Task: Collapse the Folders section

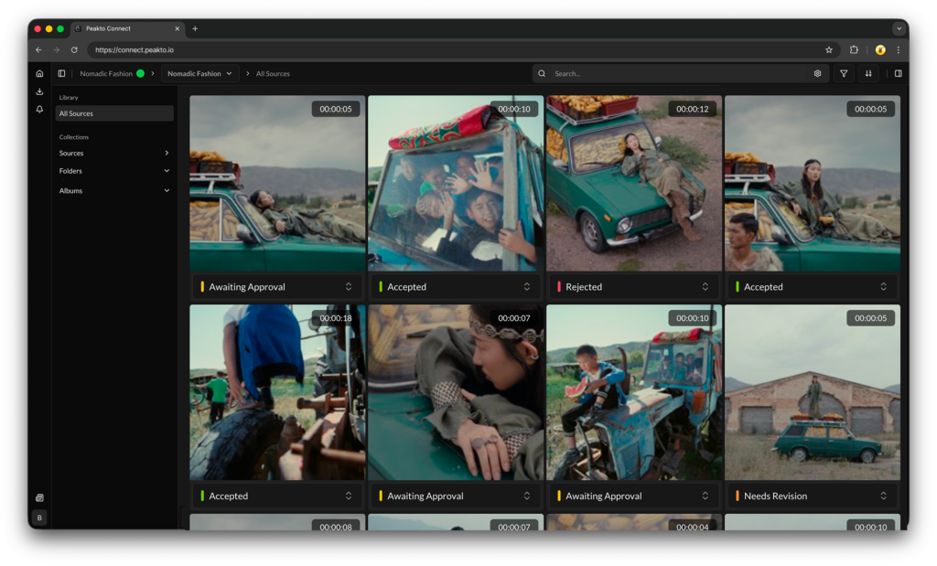Action: click(x=167, y=171)
